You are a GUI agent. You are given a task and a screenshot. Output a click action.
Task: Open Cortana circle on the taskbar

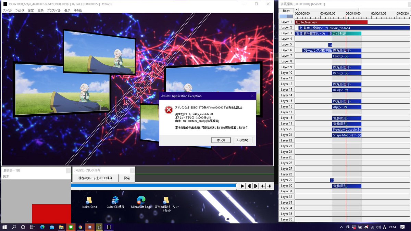23,227
